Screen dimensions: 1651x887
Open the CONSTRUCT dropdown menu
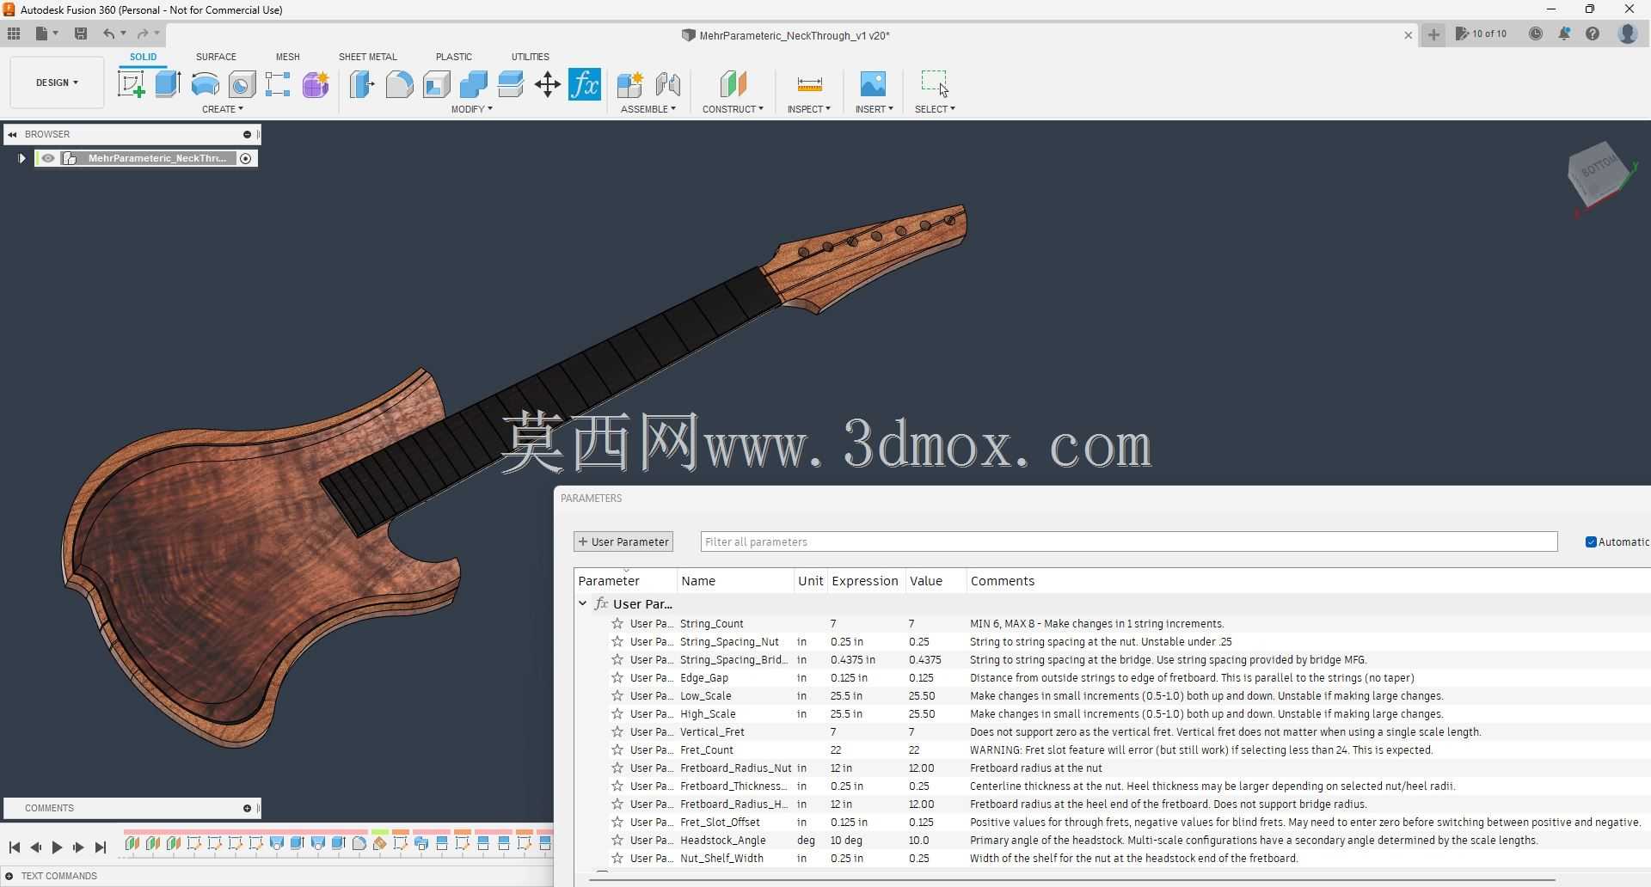point(733,109)
